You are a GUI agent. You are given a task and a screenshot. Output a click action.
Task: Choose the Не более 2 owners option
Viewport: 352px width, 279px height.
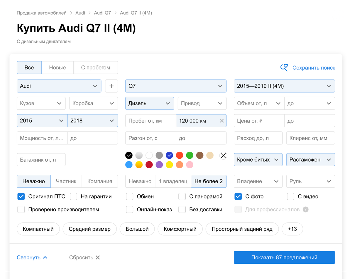tap(209, 182)
